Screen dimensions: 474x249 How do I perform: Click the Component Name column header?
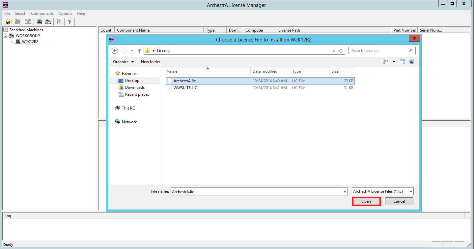coord(159,30)
